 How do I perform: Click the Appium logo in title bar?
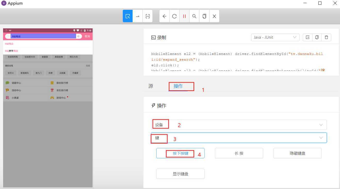4,3
